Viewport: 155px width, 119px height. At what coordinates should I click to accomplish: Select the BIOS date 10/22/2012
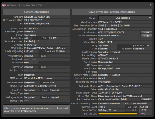click(x=36, y=20)
